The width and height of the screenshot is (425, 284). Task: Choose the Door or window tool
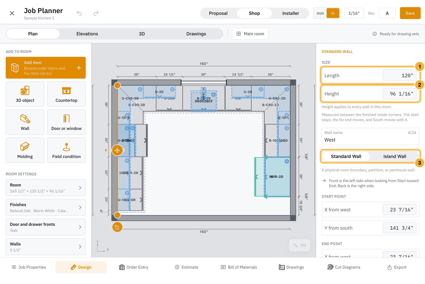click(x=66, y=122)
